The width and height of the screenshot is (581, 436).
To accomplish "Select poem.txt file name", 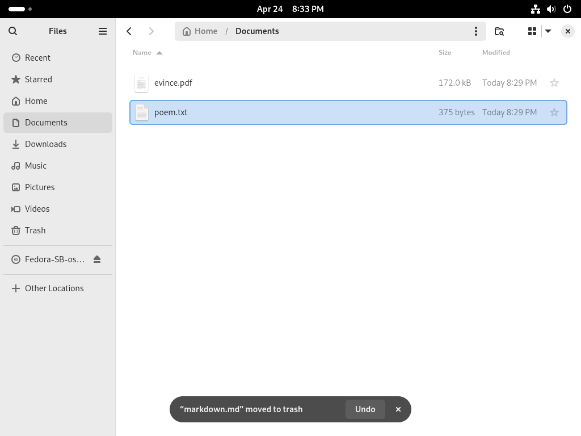I will [171, 112].
